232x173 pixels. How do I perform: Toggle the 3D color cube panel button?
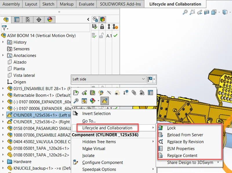click(x=102, y=19)
